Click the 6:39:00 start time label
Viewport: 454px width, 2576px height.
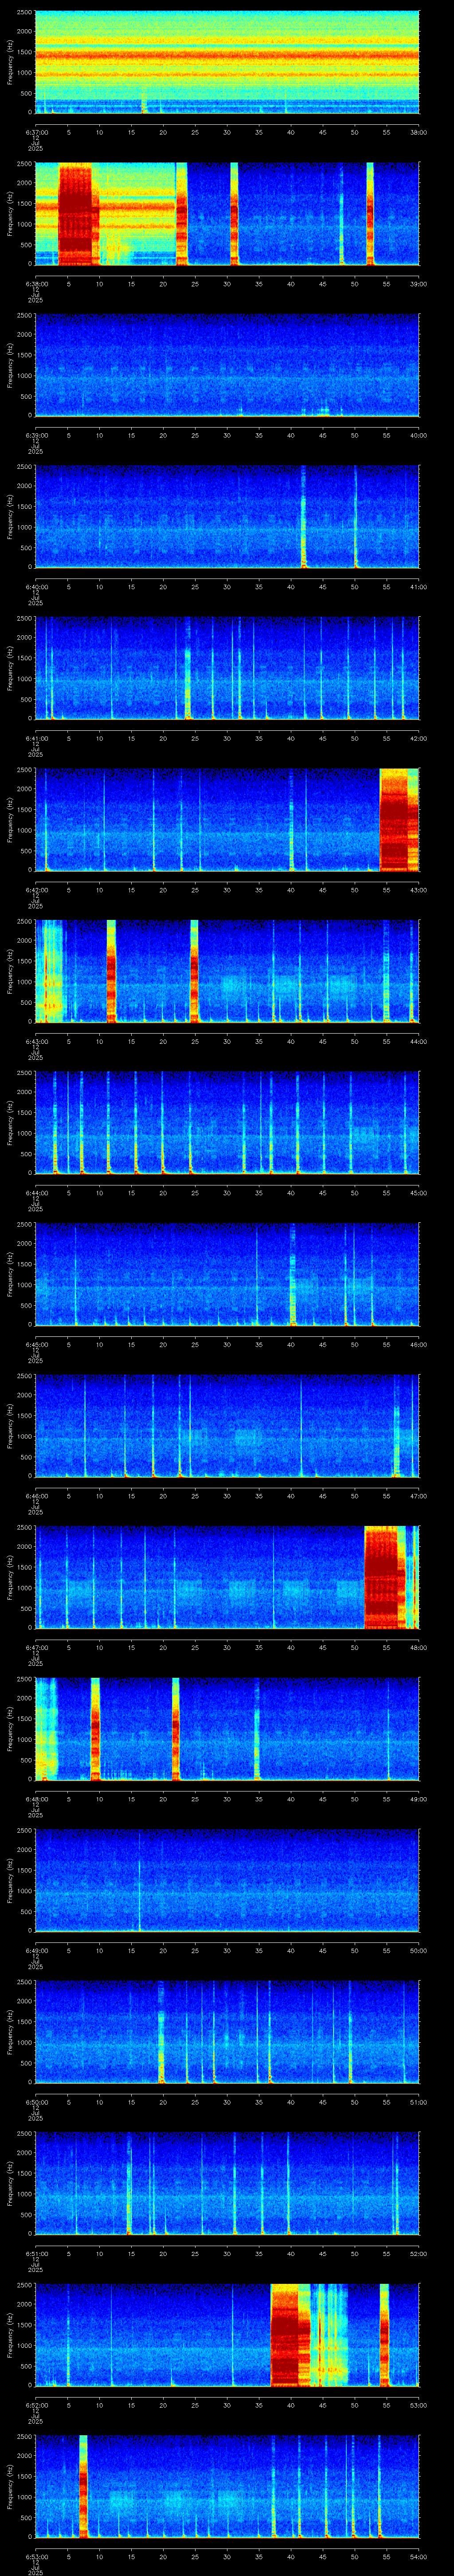click(37, 434)
